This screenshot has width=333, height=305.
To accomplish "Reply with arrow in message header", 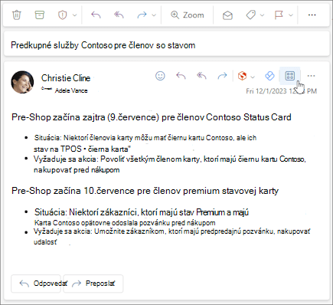I will [x=181, y=76].
